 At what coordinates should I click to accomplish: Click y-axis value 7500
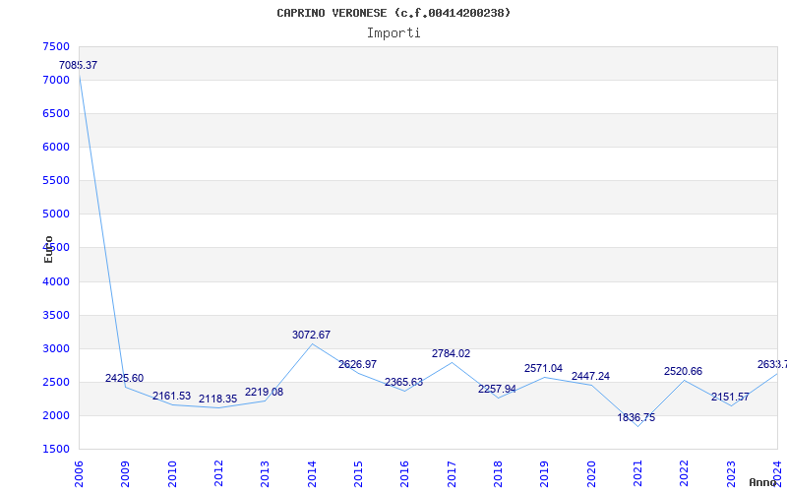[x=56, y=46]
